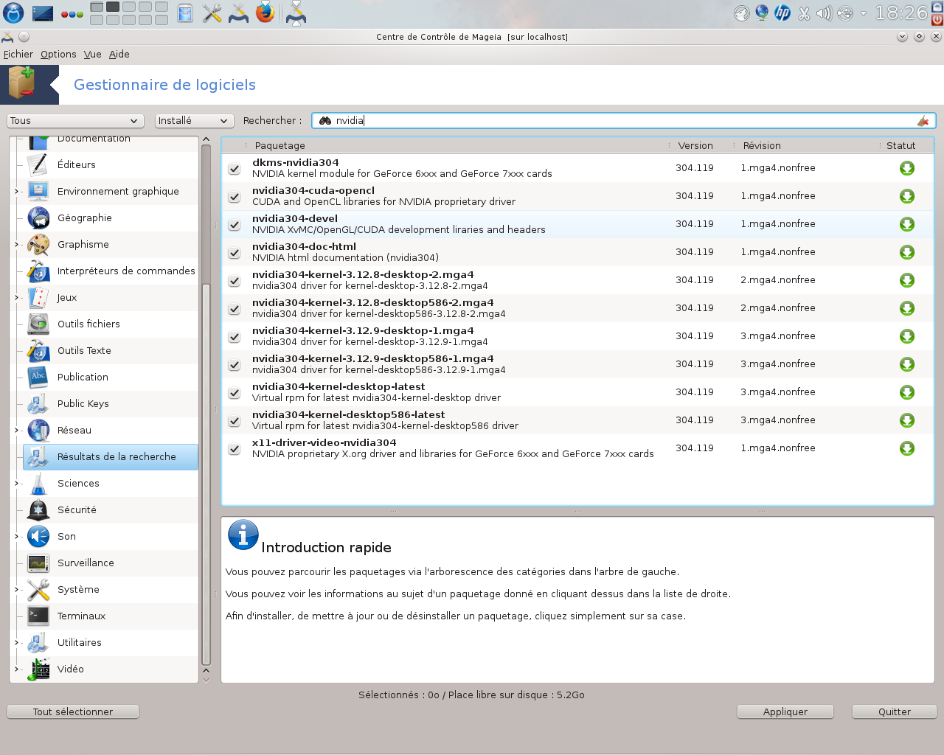This screenshot has width=944, height=755.
Task: Click the Réseau globe icon
Action: click(x=38, y=430)
